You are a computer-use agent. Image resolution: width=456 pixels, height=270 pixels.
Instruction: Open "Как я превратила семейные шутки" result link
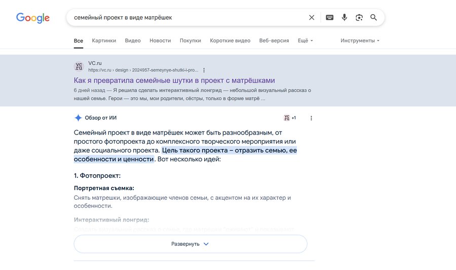(x=174, y=80)
